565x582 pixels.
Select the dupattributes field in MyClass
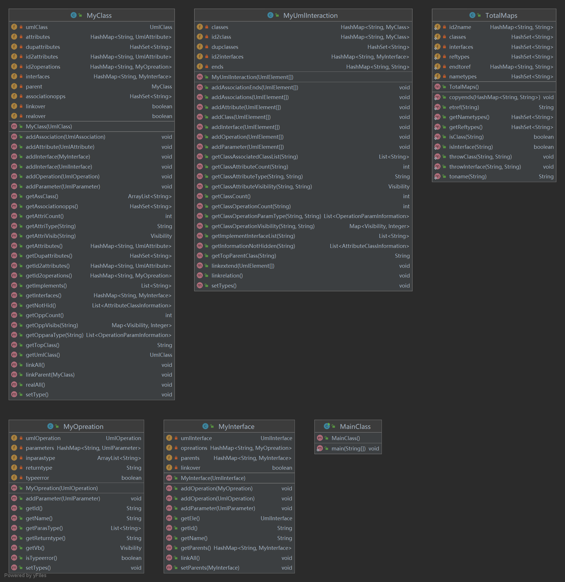(x=43, y=47)
